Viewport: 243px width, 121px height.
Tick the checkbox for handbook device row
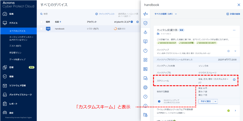[41, 29]
